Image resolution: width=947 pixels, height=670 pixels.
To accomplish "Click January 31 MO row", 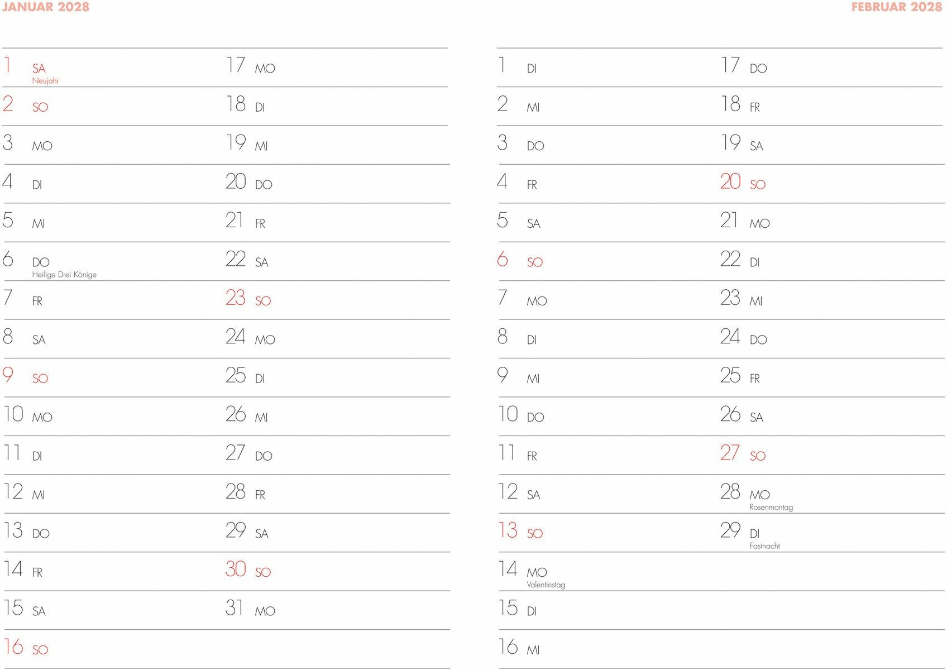I will click(337, 610).
